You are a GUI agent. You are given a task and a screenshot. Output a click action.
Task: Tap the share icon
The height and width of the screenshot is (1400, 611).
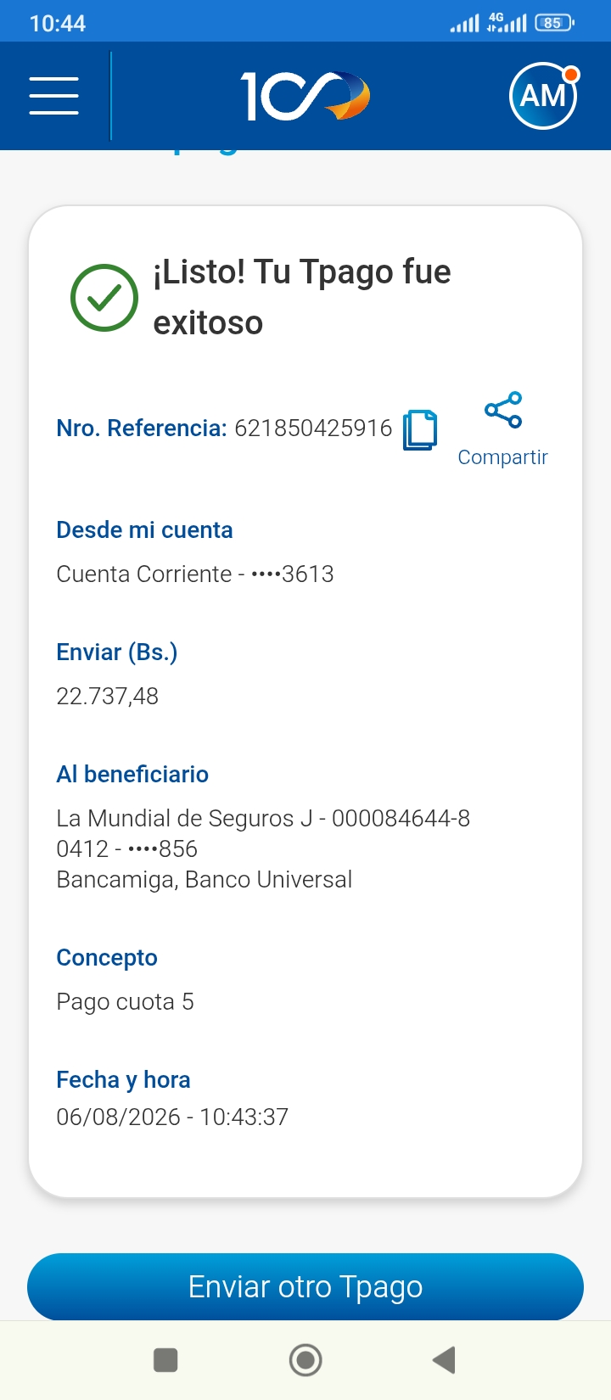point(503,411)
